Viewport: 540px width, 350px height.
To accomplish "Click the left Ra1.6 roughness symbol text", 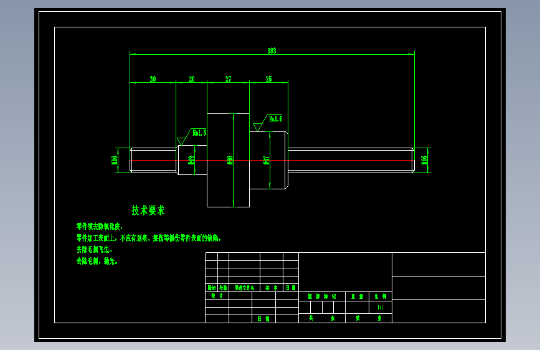I will click(x=199, y=133).
